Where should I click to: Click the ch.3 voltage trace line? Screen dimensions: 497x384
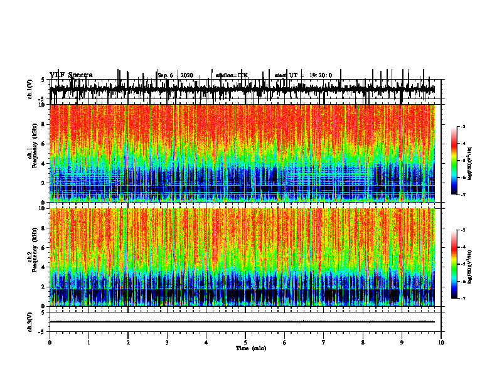[242, 322]
